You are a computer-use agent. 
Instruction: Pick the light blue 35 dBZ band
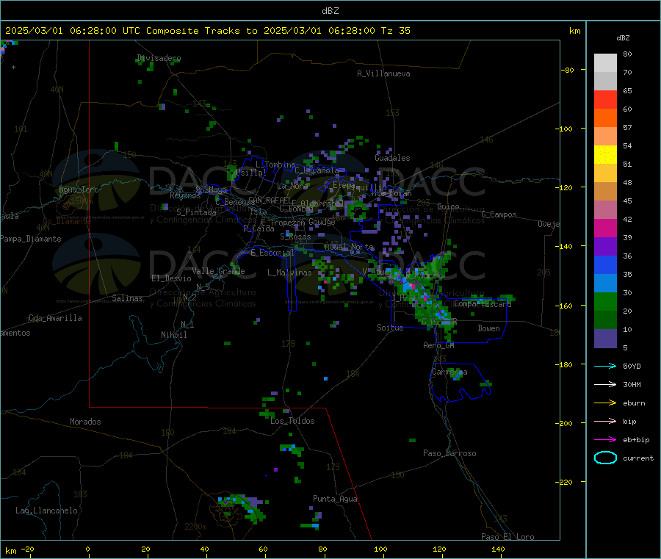(605, 284)
